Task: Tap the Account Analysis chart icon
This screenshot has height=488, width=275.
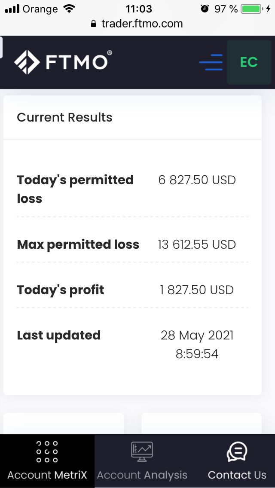Action: 142,452
